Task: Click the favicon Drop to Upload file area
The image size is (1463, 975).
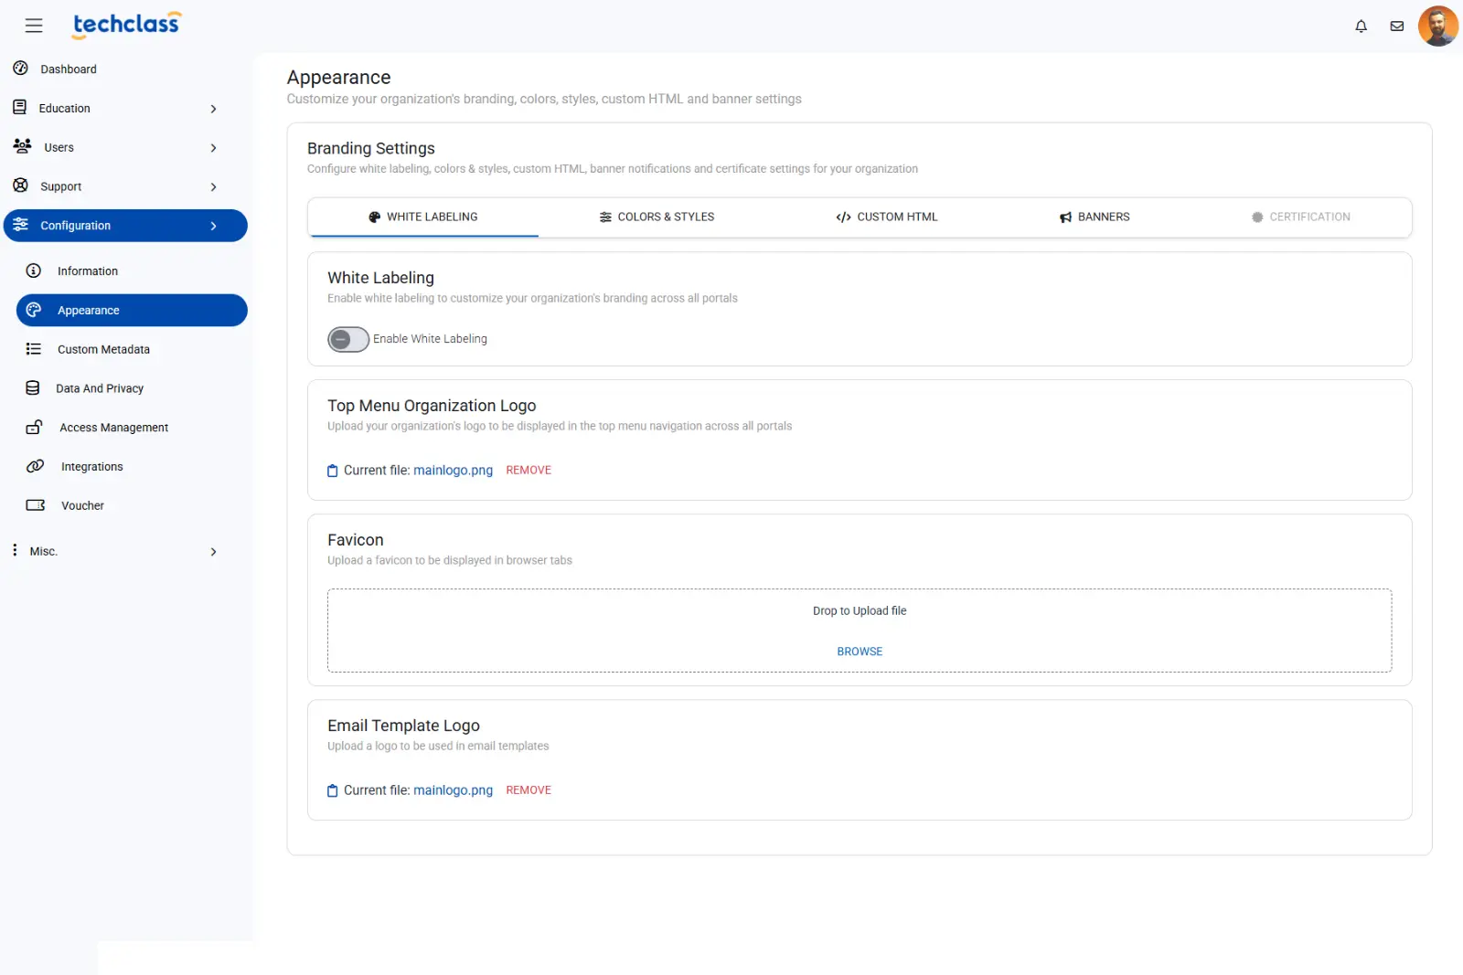Action: pos(860,631)
